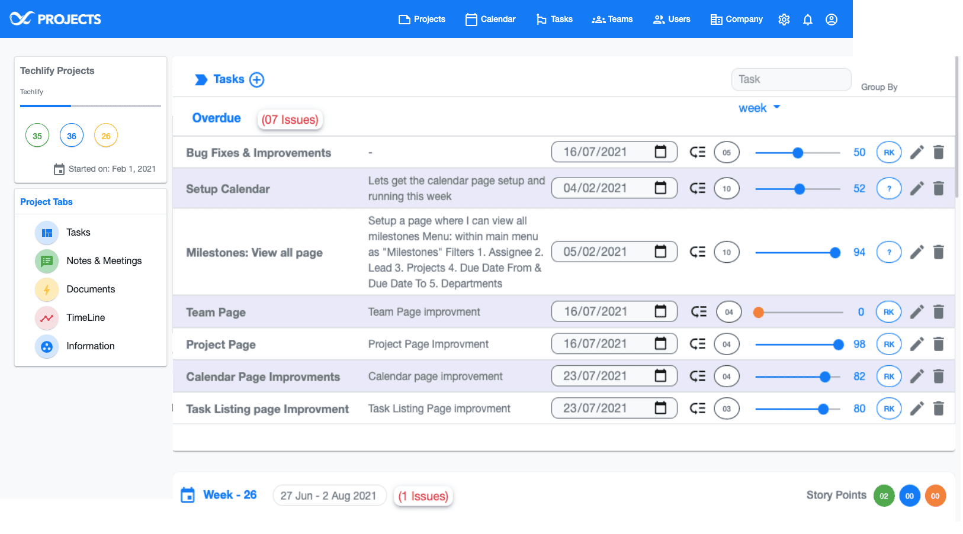Delete the Team Page task

[939, 312]
